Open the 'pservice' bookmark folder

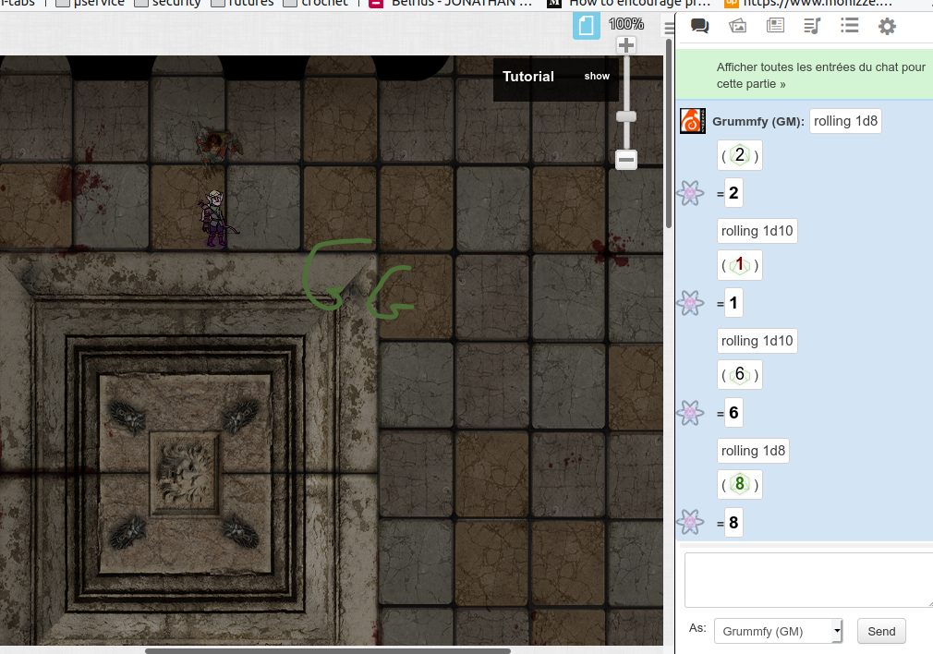pos(90,3)
